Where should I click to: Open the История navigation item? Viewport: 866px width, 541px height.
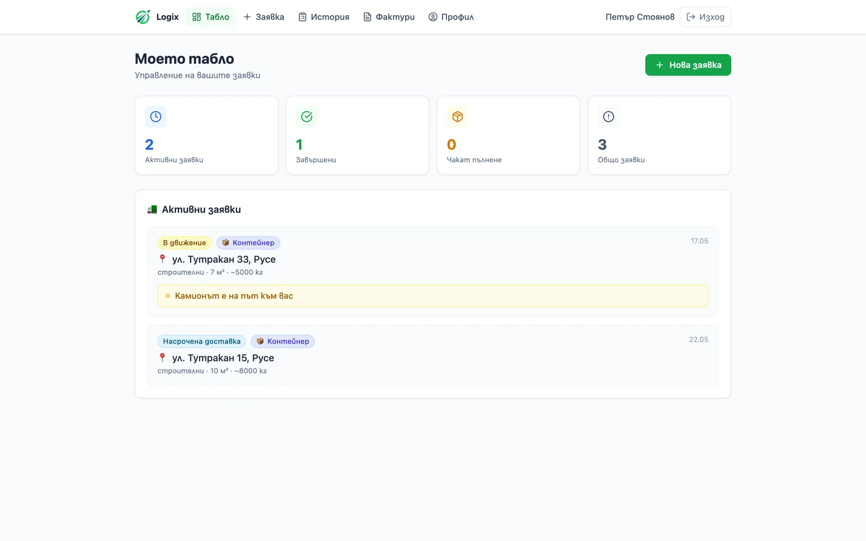(324, 17)
